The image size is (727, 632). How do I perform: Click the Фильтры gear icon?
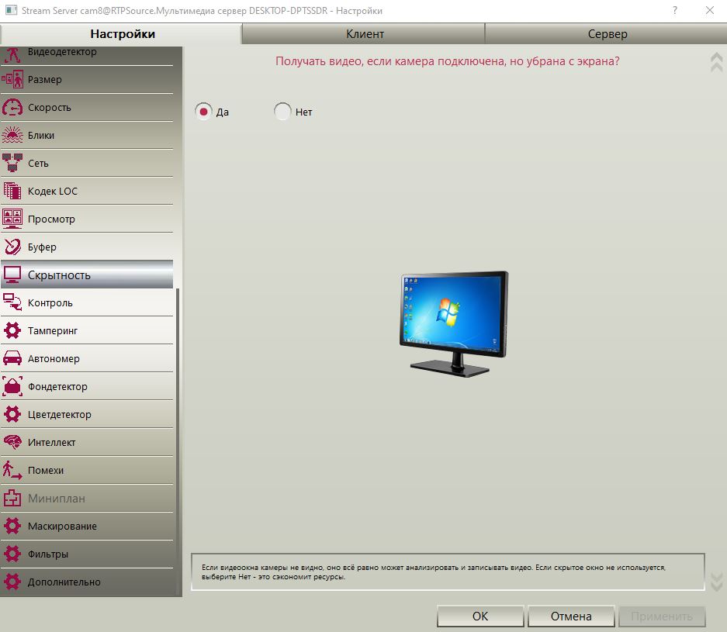(x=12, y=554)
